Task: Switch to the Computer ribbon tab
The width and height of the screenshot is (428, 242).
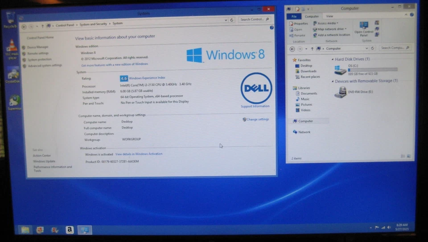Action: 312,16
